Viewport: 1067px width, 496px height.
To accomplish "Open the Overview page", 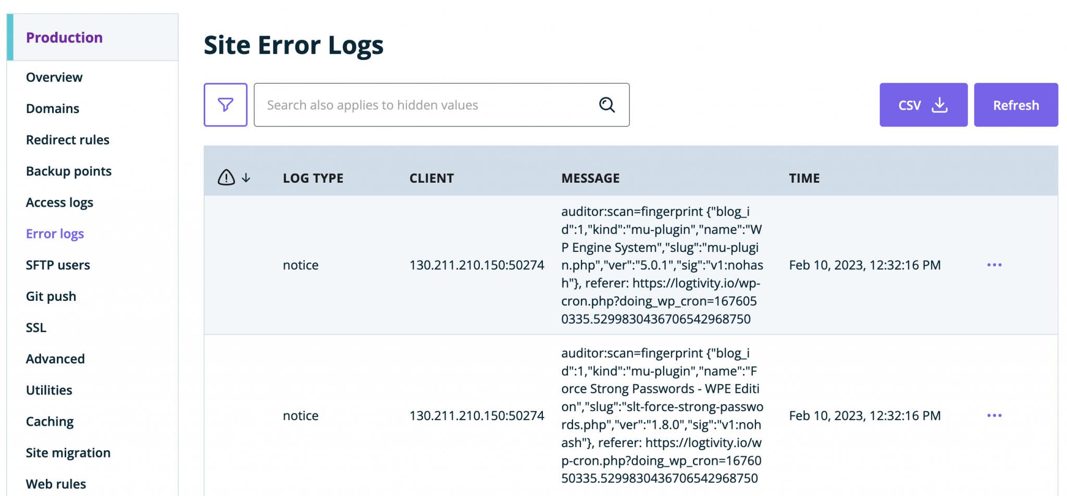I will pyautogui.click(x=54, y=77).
